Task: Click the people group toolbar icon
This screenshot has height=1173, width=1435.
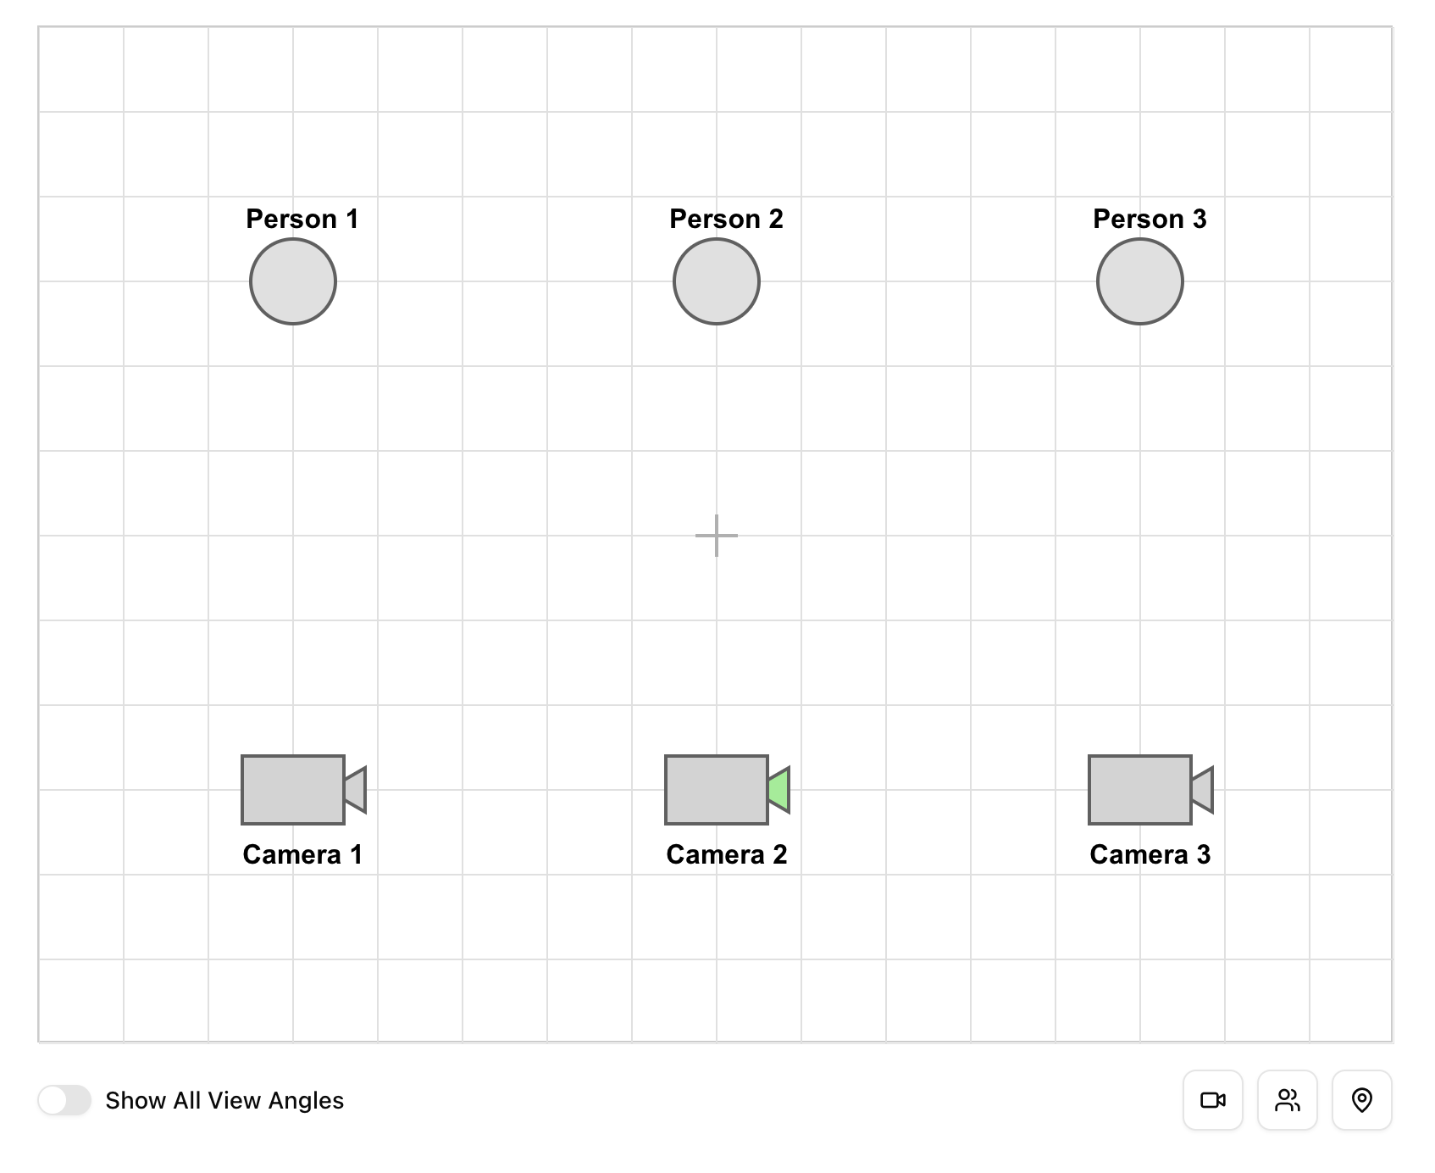Action: pyautogui.click(x=1287, y=1100)
